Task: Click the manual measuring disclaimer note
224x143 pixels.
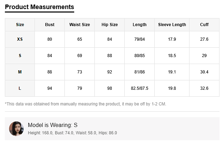Action: [85, 104]
